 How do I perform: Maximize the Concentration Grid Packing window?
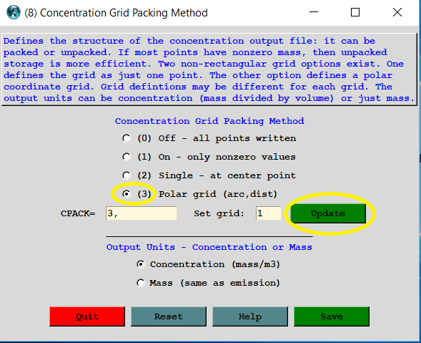(355, 12)
